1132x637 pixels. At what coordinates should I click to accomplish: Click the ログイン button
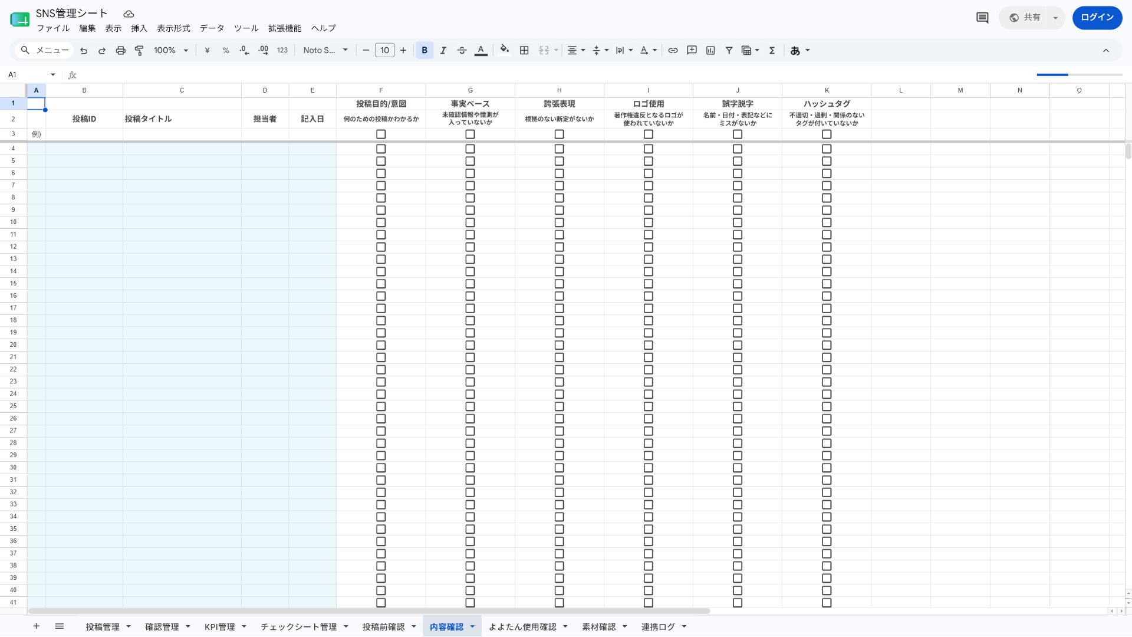tap(1097, 18)
